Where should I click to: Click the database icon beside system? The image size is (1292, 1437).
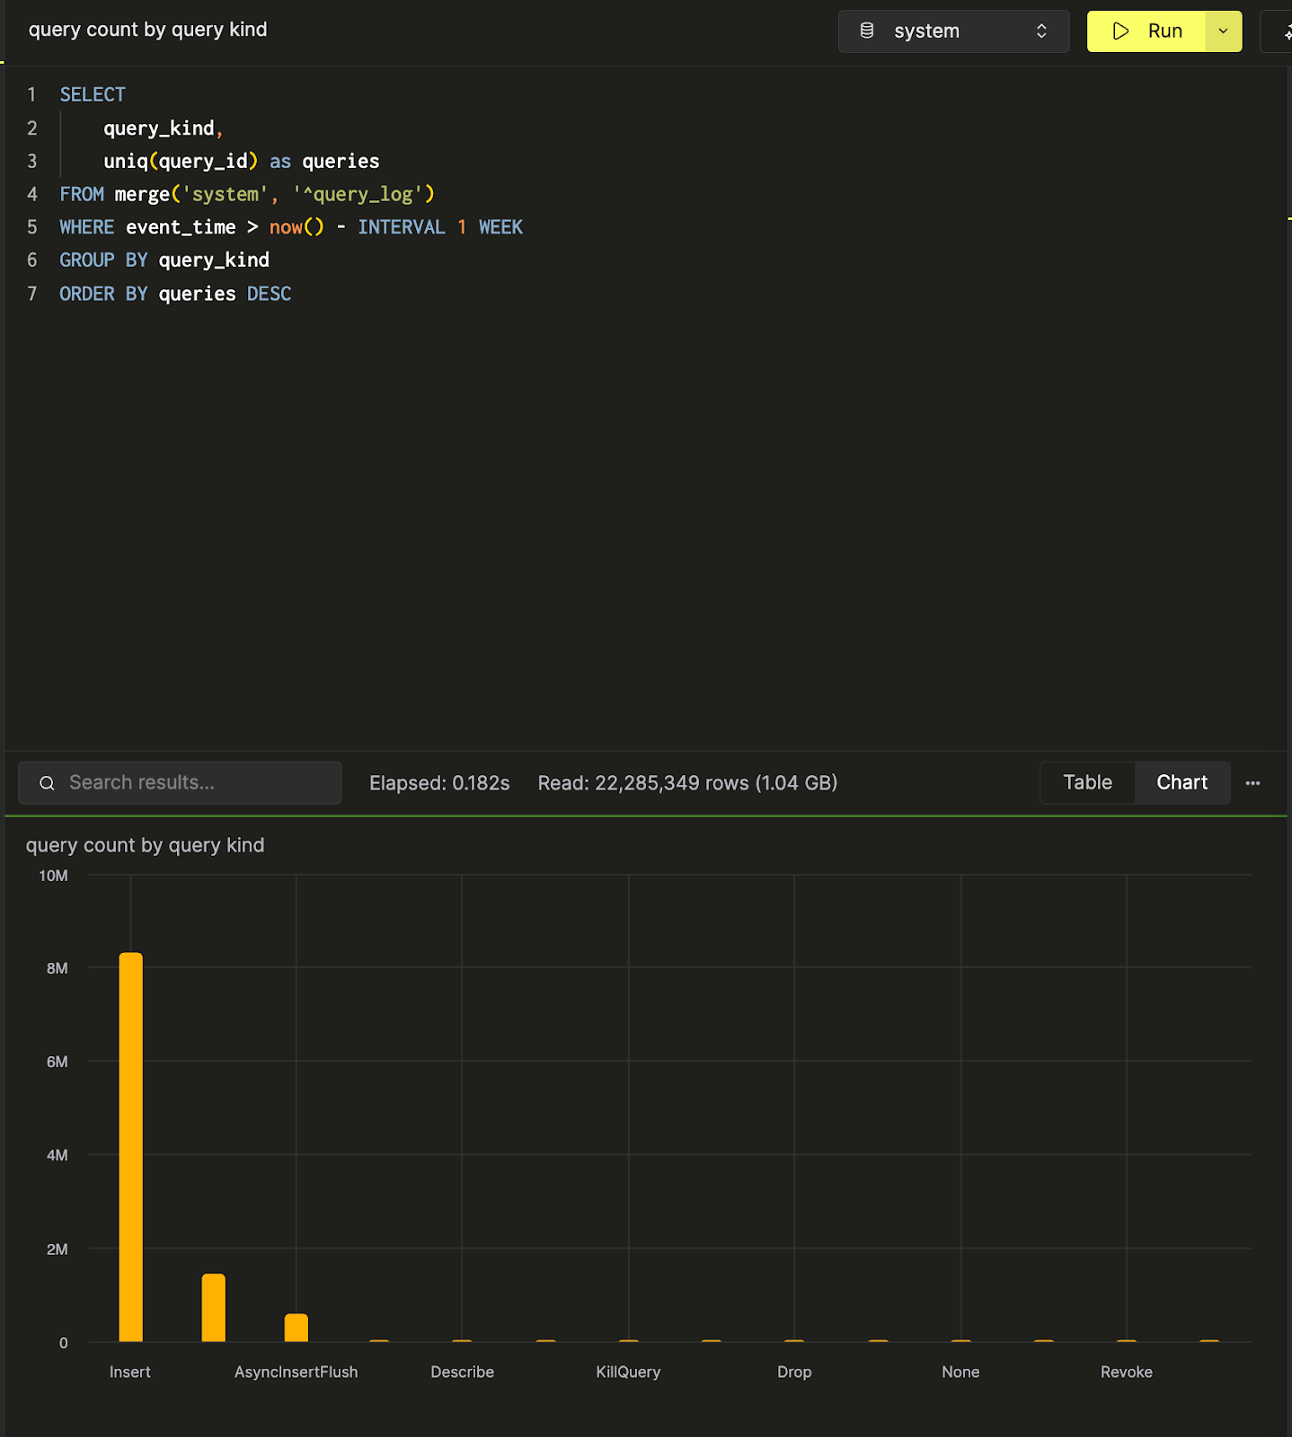click(867, 31)
